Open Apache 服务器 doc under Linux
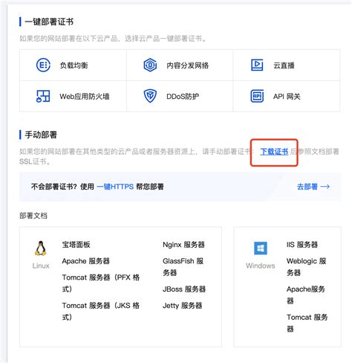352x363 pixels. coord(85,261)
